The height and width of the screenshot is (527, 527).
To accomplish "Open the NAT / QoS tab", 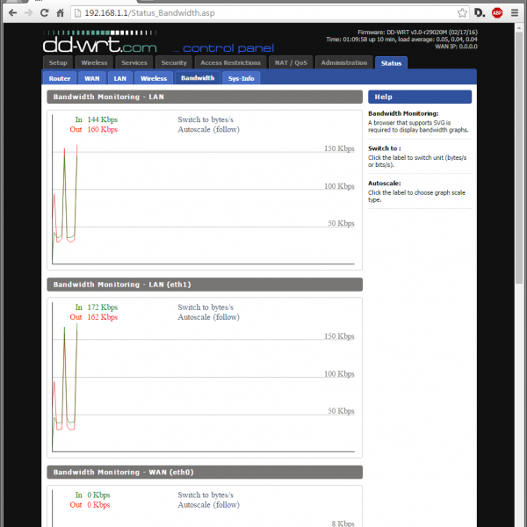I will click(x=290, y=63).
